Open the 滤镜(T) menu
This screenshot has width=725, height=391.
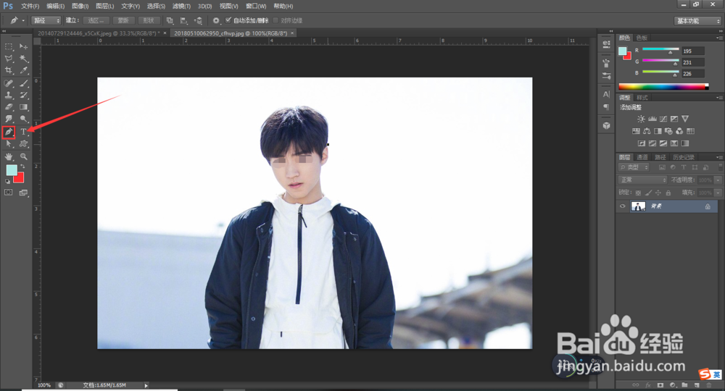tap(181, 6)
